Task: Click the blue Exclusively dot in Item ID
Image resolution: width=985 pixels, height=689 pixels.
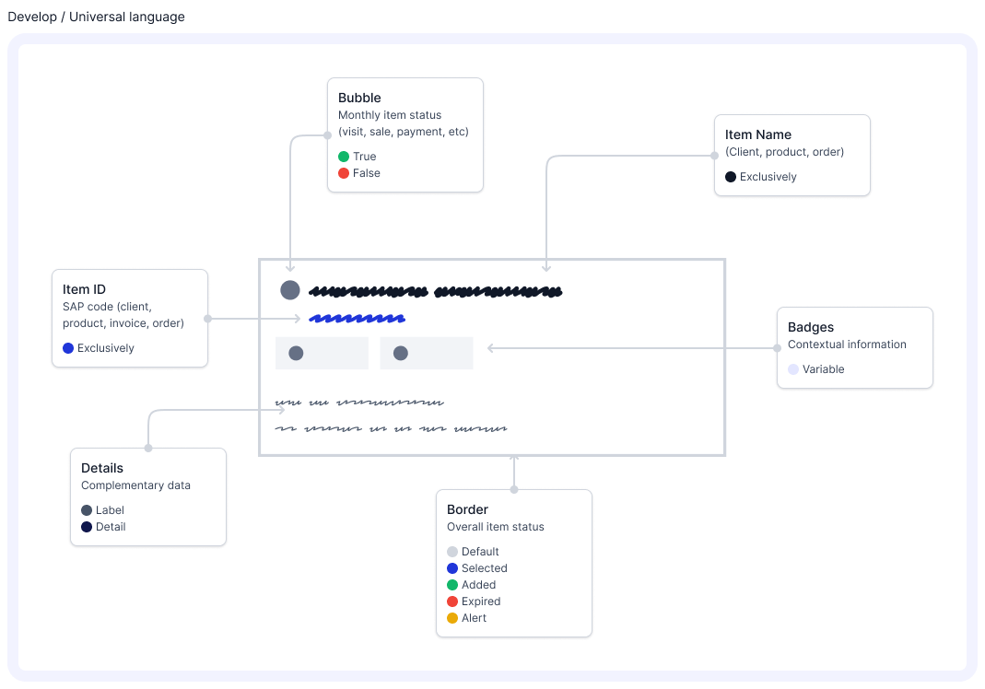Action: pyautogui.click(x=68, y=348)
